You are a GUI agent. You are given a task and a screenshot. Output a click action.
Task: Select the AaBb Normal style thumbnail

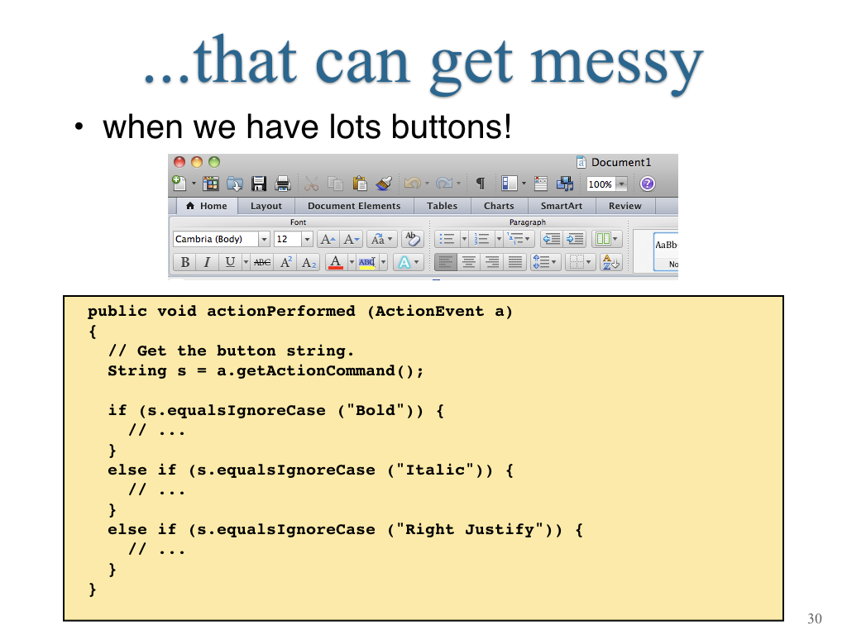point(666,251)
